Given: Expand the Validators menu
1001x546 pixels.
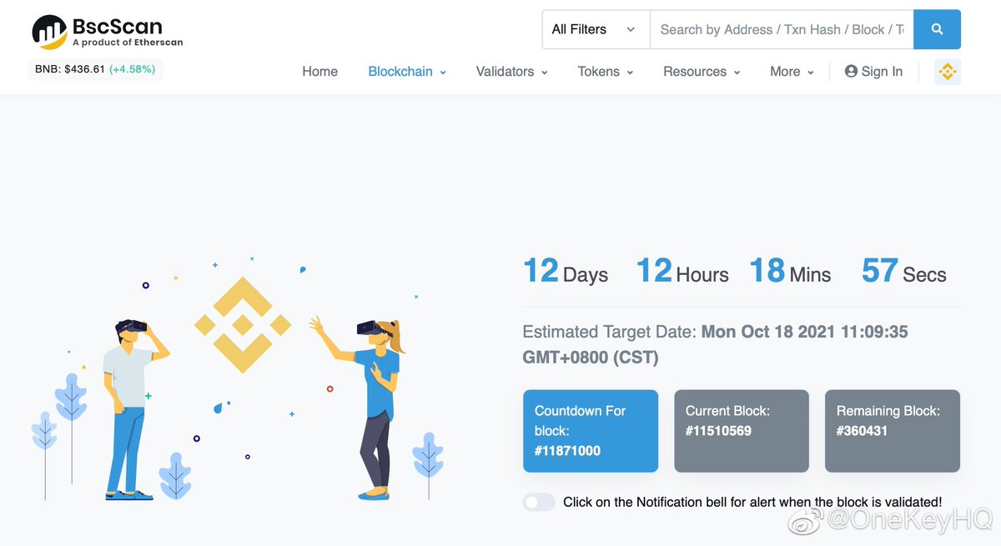Looking at the screenshot, I should [x=511, y=72].
